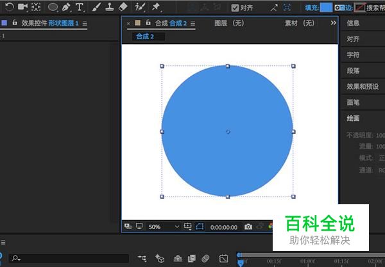385x267 pixels.
Task: Select the Pen tool in toolbar
Action: [65, 7]
